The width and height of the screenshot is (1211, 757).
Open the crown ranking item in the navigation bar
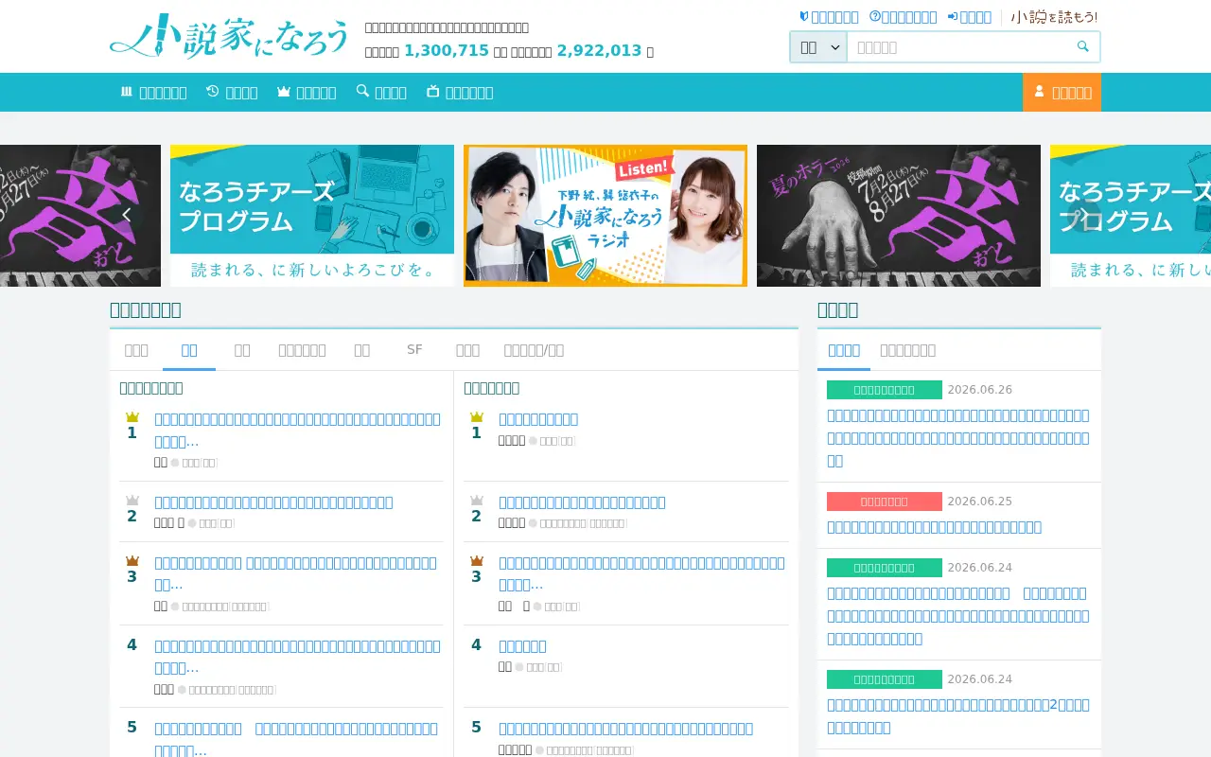pos(307,92)
